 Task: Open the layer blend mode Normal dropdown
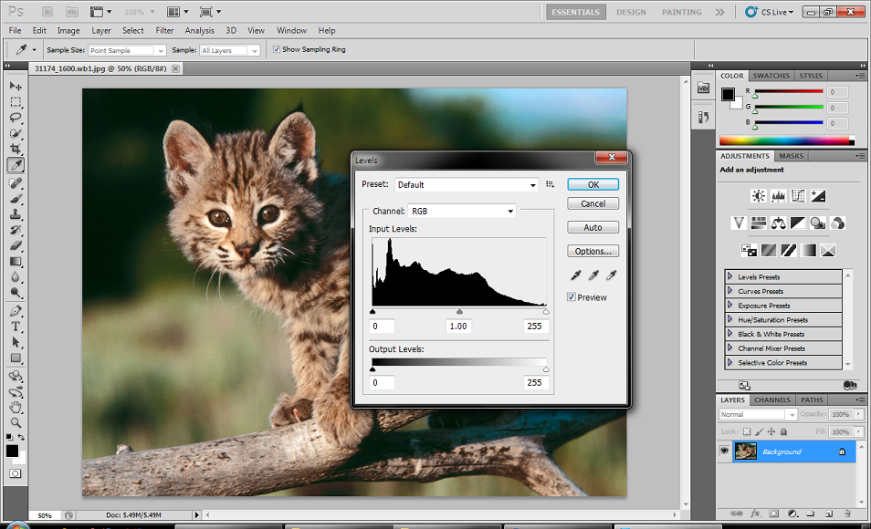pyautogui.click(x=758, y=414)
